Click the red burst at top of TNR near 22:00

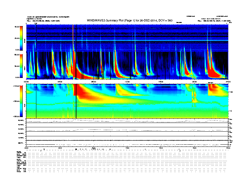[x=213, y=88]
